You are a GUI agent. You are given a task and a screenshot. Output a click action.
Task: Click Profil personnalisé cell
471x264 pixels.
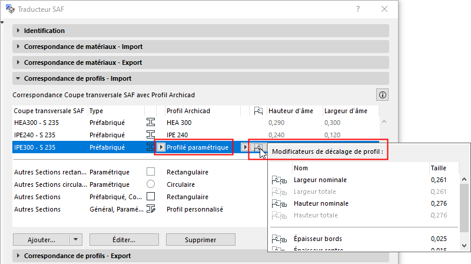click(195, 209)
